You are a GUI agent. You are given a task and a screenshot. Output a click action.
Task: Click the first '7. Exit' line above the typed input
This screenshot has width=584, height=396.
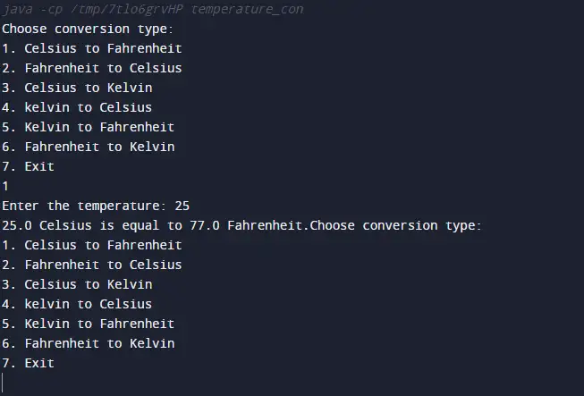[x=28, y=166]
